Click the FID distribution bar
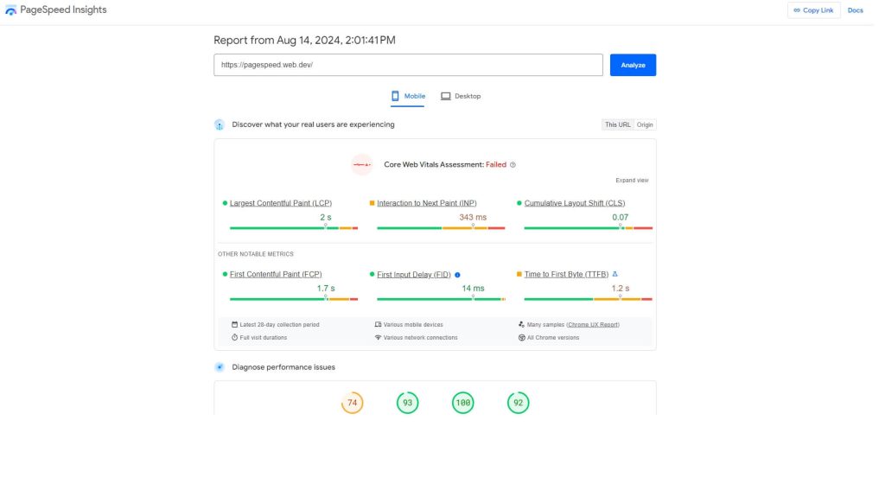The width and height of the screenshot is (885, 490). [441, 299]
